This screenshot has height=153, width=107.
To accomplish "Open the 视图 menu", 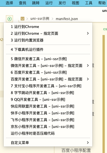I will click(x=75, y=3).
